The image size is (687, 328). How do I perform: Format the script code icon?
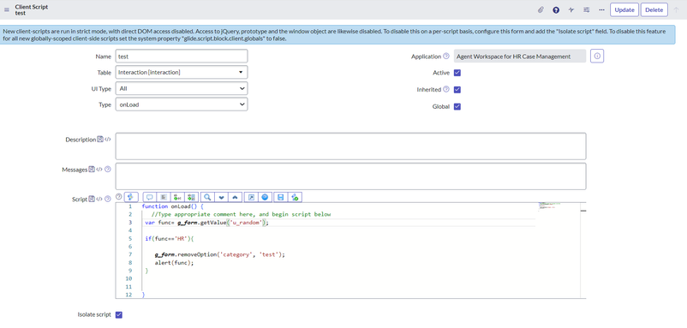click(164, 197)
